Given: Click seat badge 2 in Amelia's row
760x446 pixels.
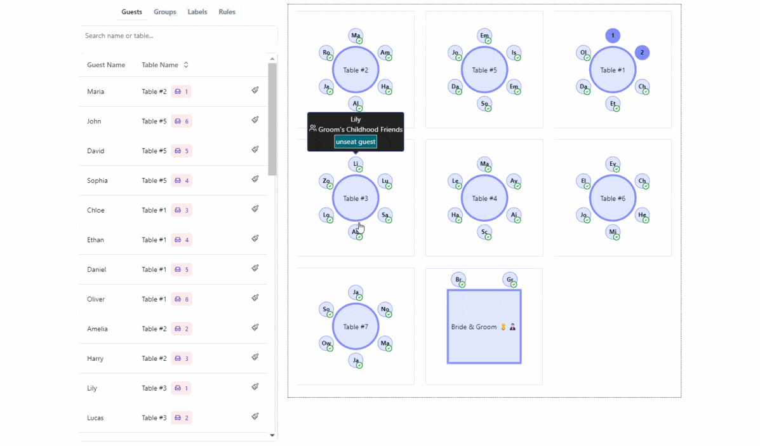Looking at the screenshot, I should [x=182, y=328].
